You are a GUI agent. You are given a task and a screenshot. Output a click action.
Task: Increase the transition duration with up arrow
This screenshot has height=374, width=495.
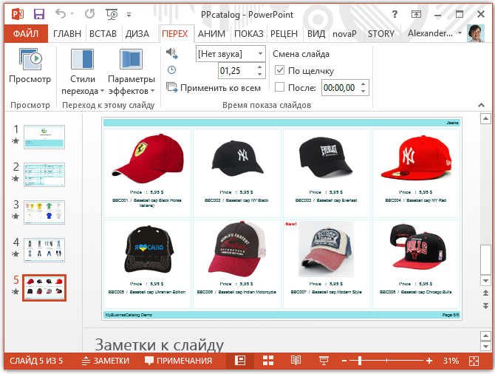click(259, 67)
